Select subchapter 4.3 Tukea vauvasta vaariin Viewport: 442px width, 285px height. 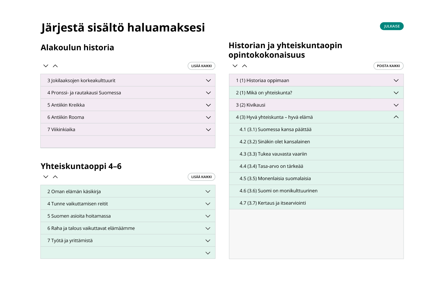273,154
